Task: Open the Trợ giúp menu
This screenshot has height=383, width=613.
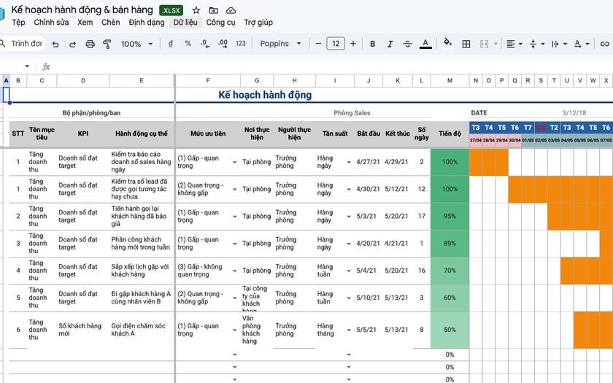Action: (258, 23)
